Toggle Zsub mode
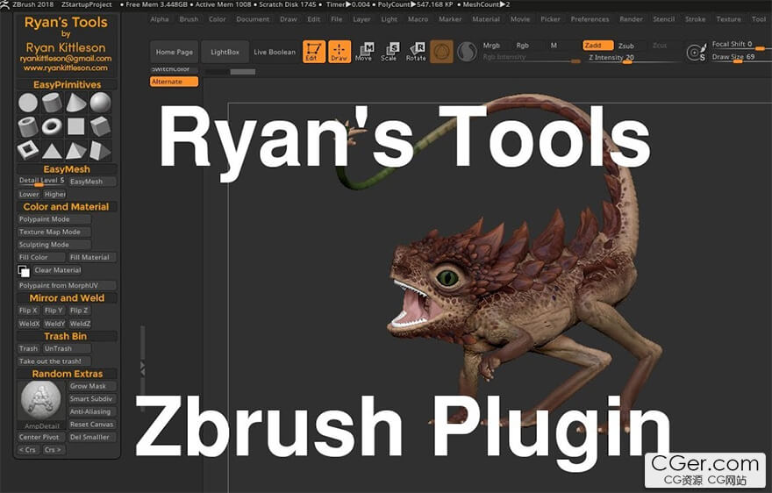This screenshot has height=493, width=772. coord(626,46)
